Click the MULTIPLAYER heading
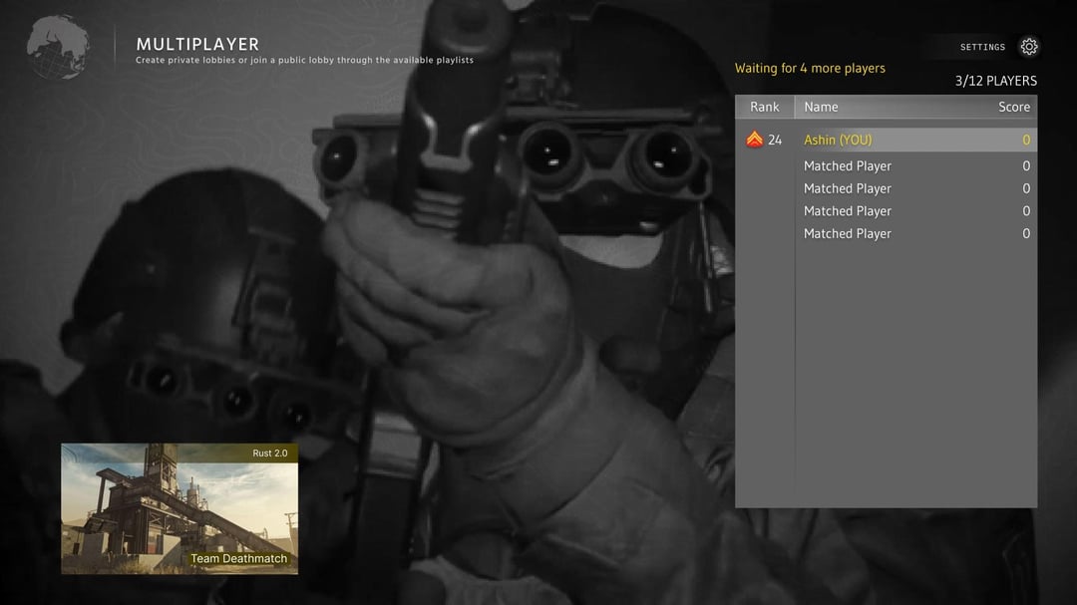1077x605 pixels. click(x=197, y=44)
